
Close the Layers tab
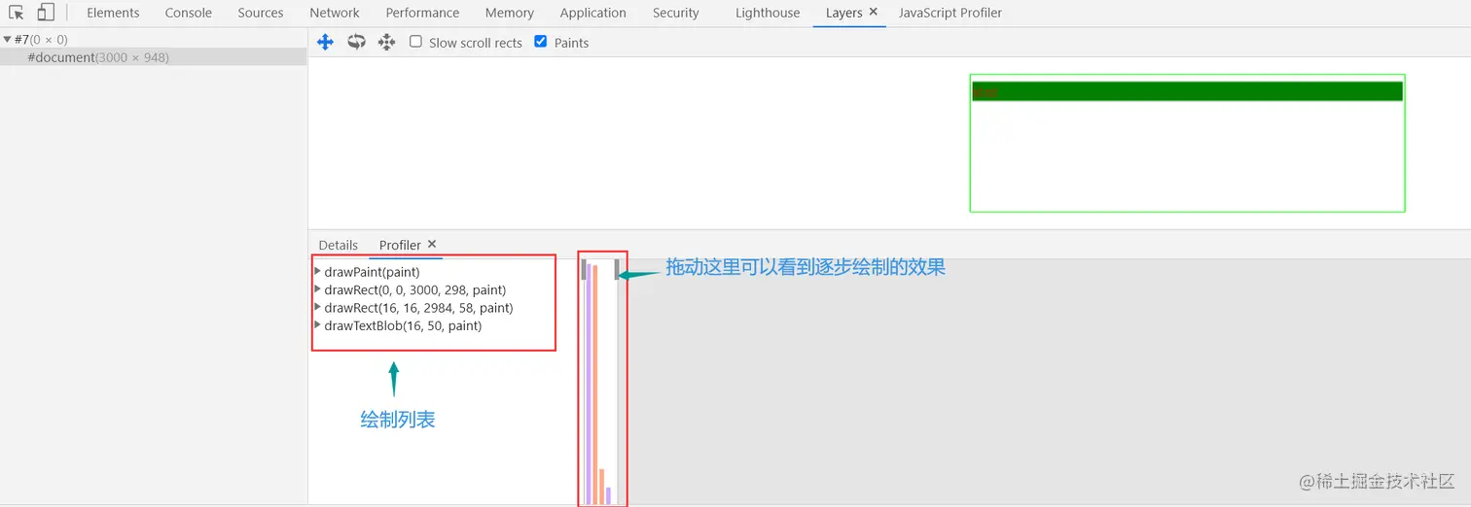pyautogui.click(x=873, y=12)
